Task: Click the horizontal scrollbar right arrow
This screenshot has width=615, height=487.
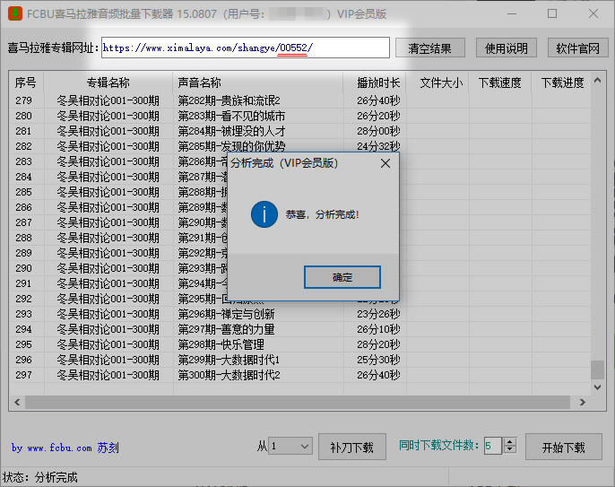Action: click(x=583, y=402)
